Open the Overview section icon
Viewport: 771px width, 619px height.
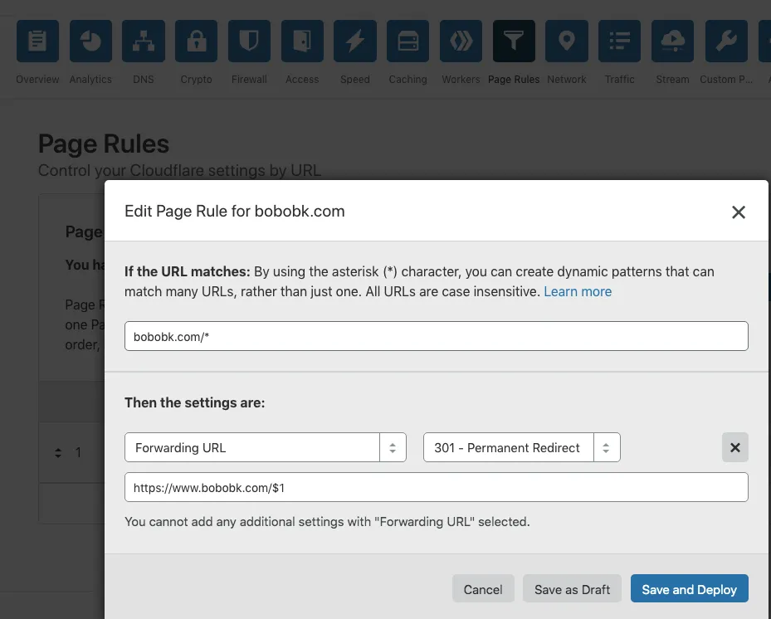[37, 41]
